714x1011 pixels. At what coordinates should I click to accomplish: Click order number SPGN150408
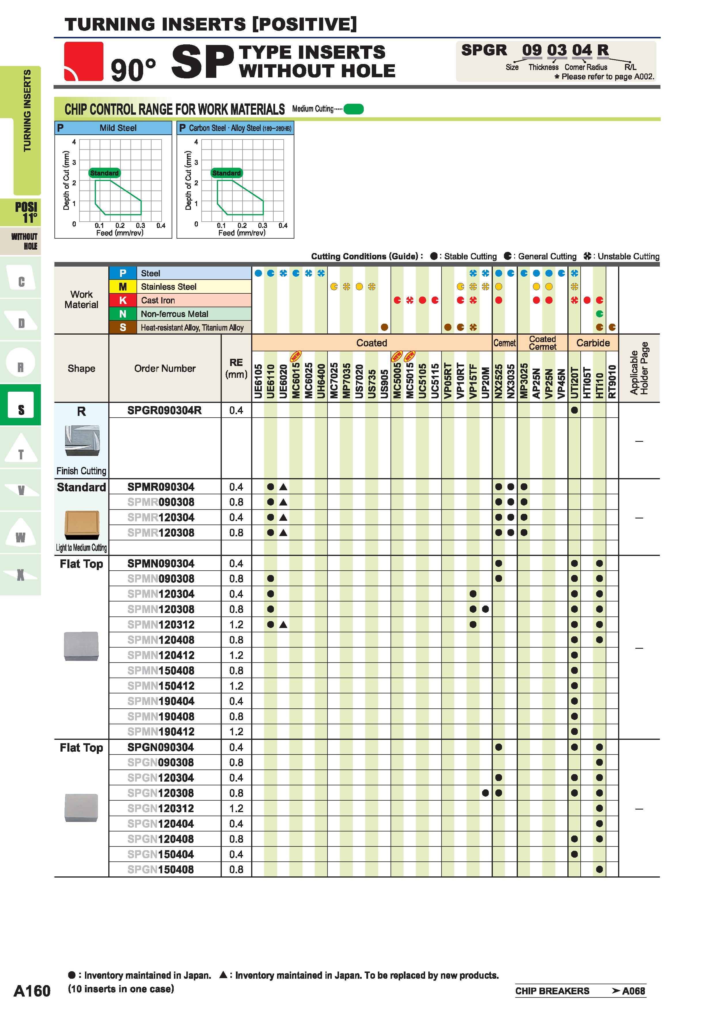click(x=161, y=869)
